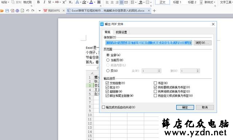Open strikethrough options dropdown arrow
Image resolution: width=233 pixels, height=140 pixels.
(60, 2)
